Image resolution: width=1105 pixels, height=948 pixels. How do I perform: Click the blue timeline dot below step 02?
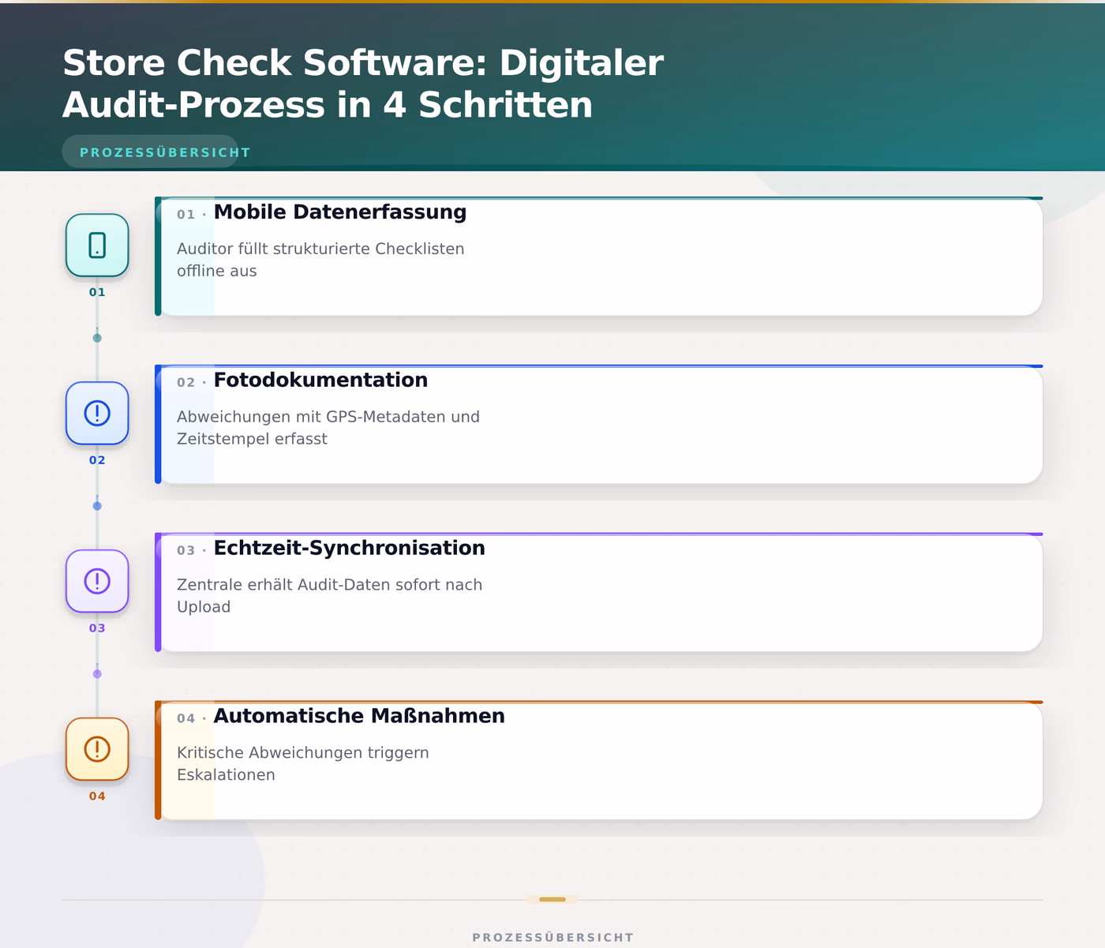(x=97, y=506)
